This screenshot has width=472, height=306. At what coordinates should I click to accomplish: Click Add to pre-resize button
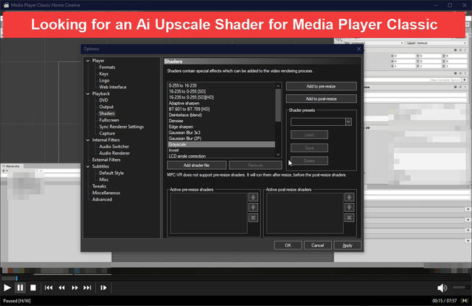322,86
